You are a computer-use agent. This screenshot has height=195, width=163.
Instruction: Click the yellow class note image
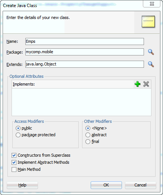[148, 21]
